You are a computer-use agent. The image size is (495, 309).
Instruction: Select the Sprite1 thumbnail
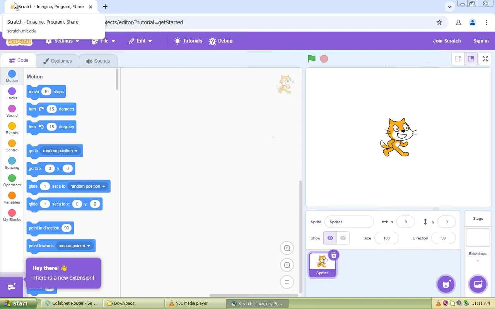(x=323, y=265)
